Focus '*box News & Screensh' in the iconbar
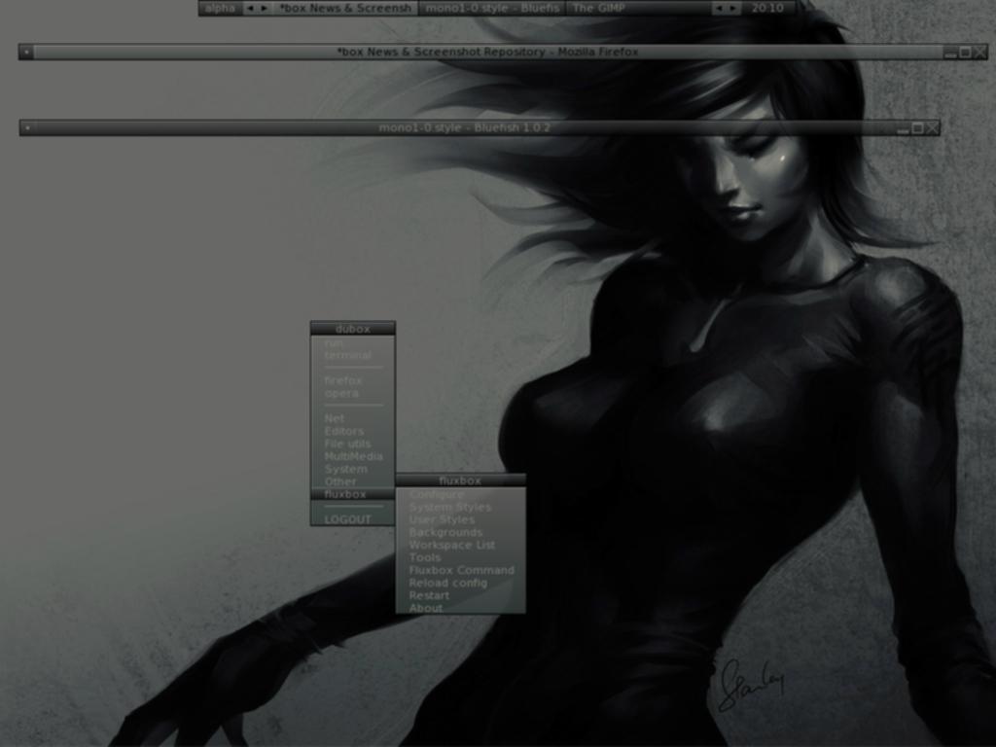 345,8
